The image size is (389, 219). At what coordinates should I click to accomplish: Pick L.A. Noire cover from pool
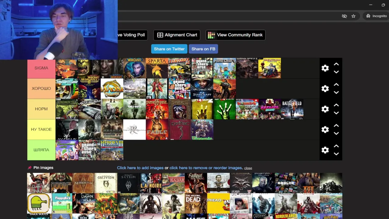point(151,183)
